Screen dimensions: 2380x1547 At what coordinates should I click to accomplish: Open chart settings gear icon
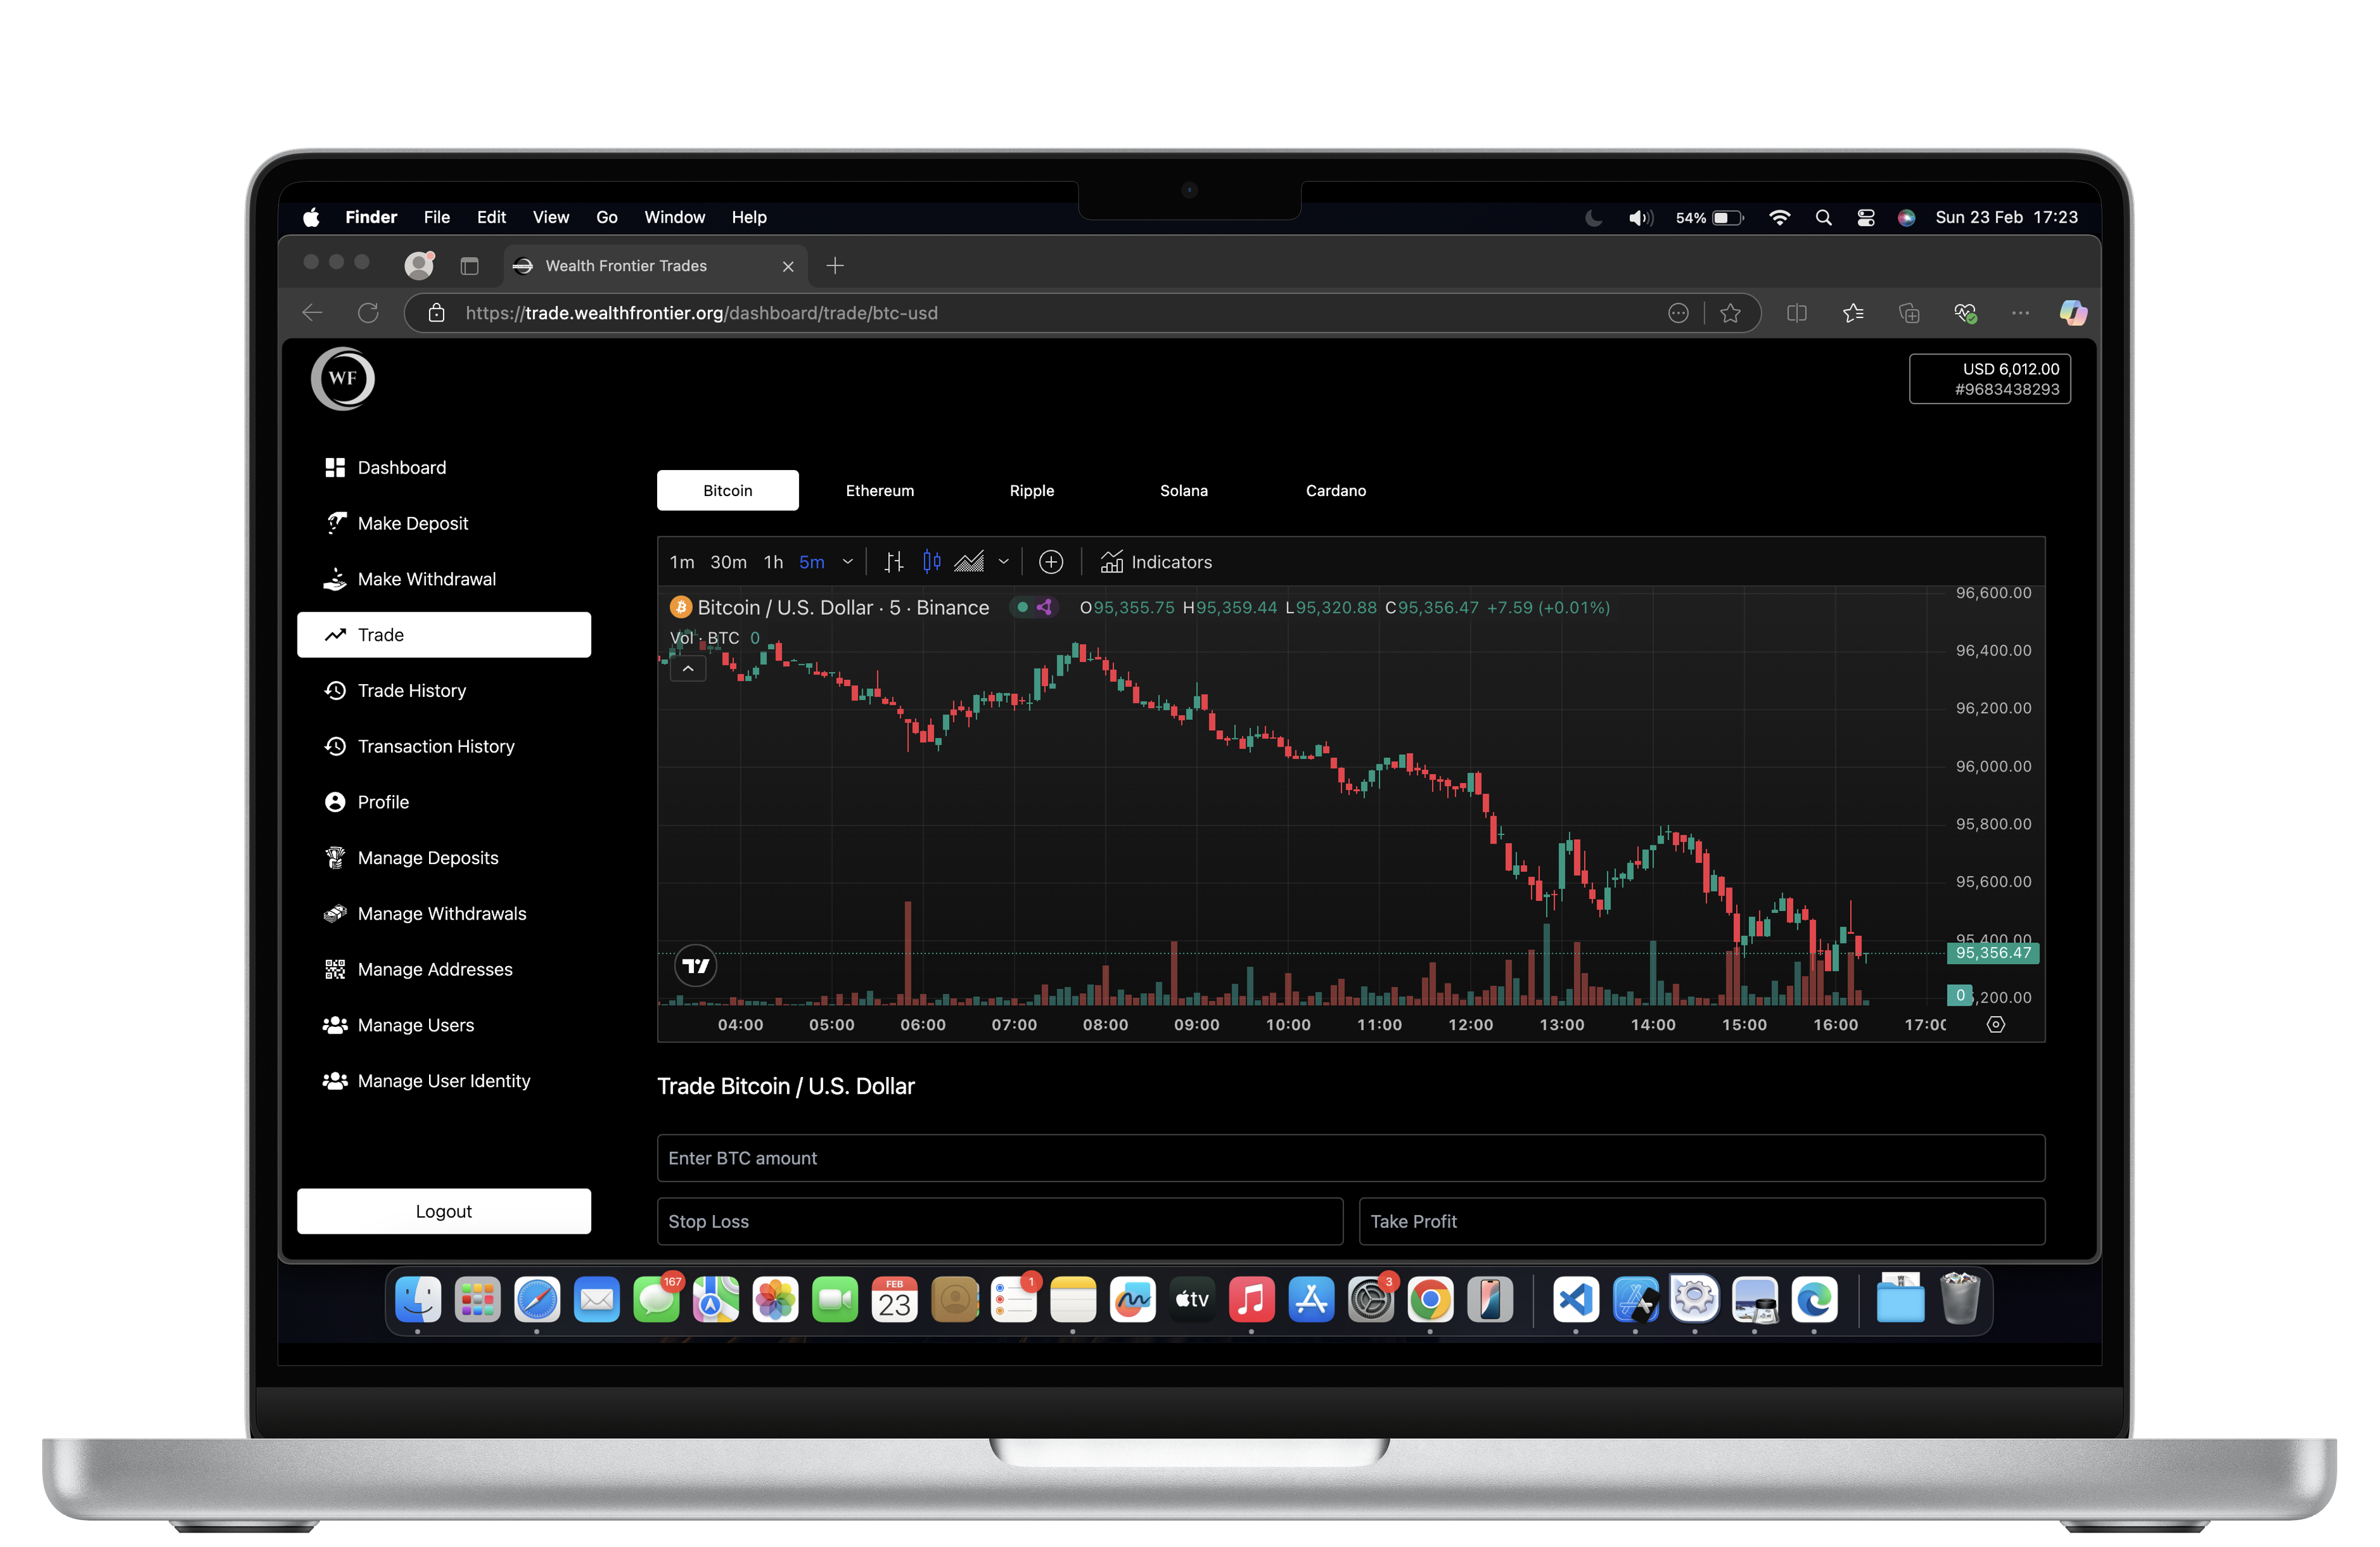click(1995, 1025)
